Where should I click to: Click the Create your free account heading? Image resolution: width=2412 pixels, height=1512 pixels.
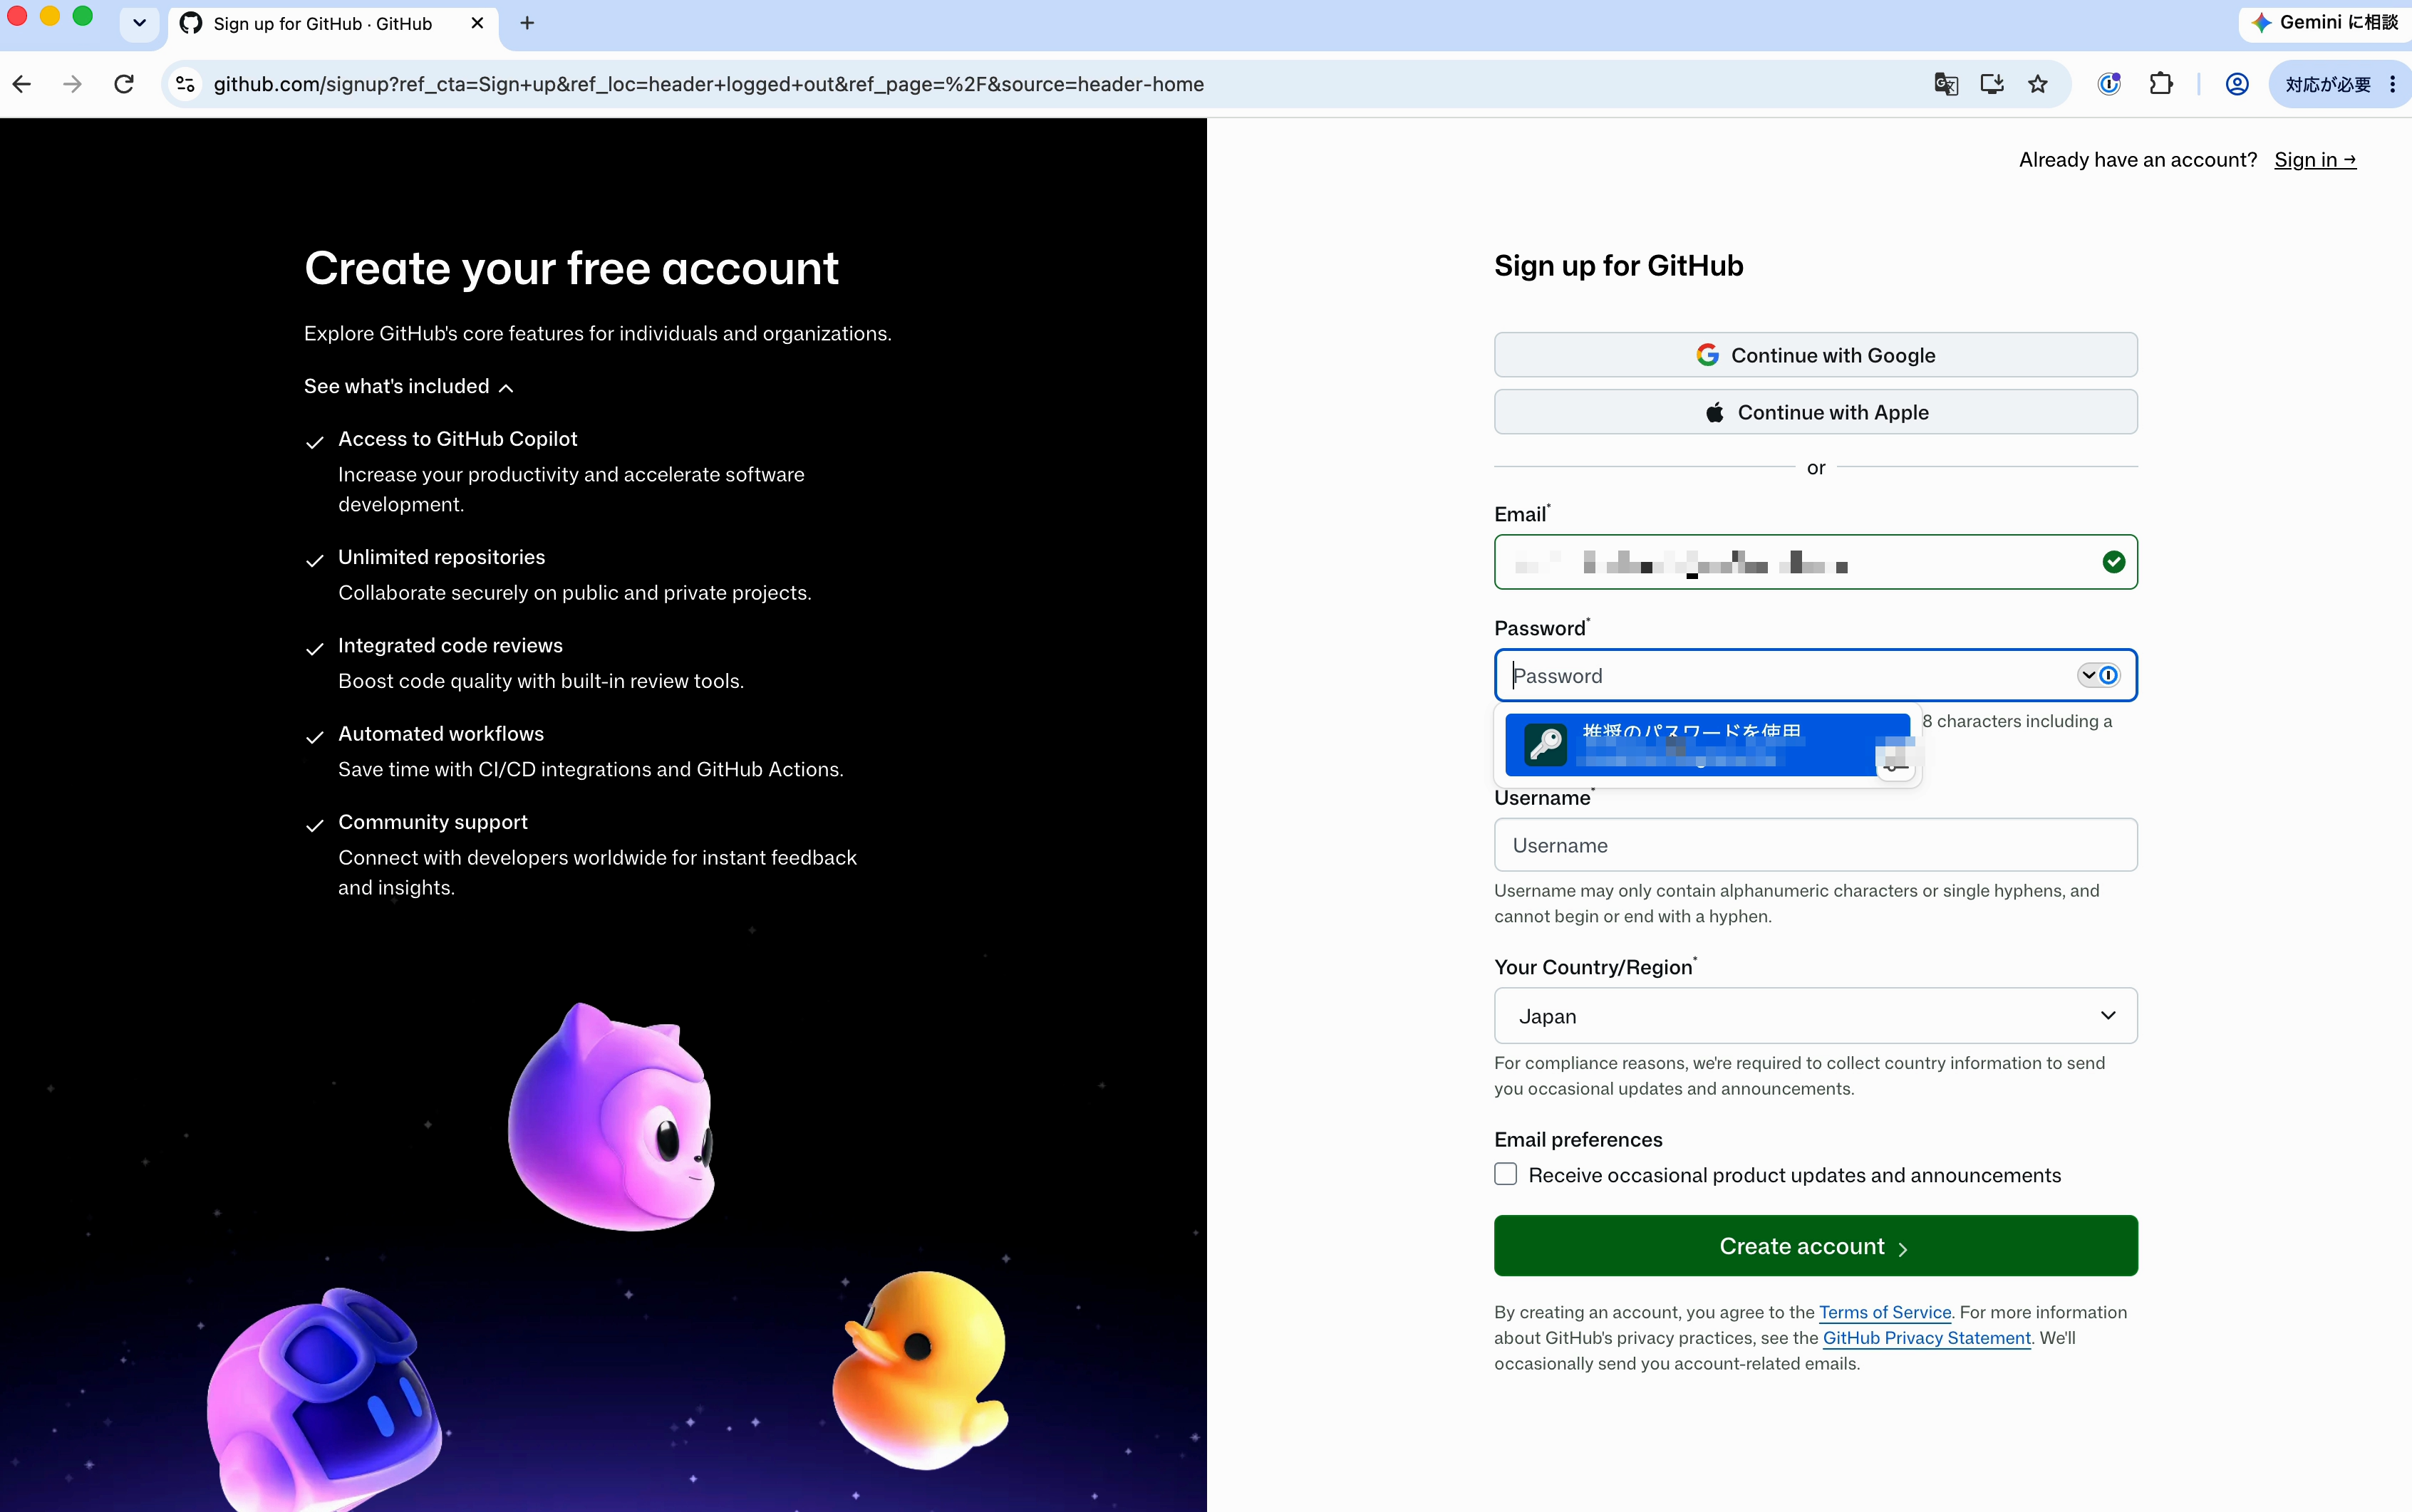tap(571, 268)
